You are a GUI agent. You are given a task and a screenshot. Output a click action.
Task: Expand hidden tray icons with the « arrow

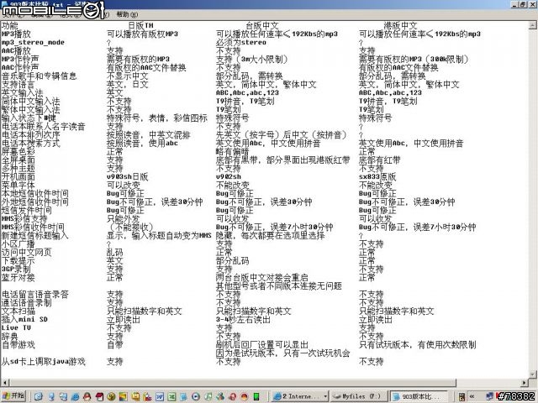472,396
